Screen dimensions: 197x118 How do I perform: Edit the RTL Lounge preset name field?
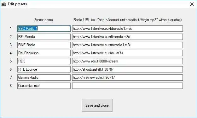click(44, 69)
